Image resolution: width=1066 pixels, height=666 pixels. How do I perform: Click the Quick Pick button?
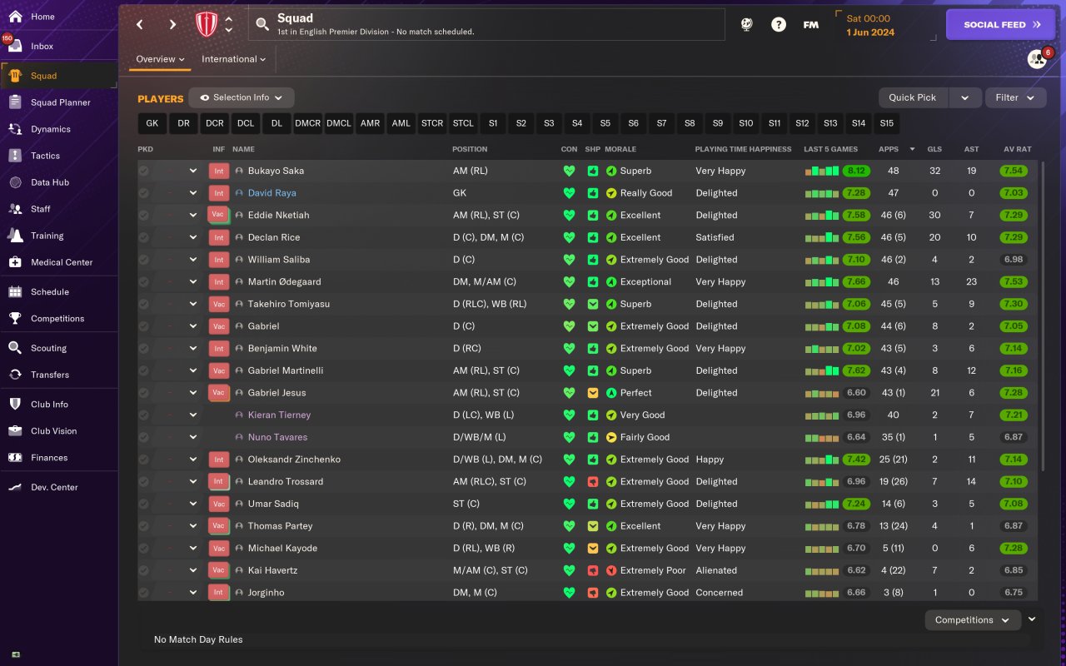(x=913, y=97)
